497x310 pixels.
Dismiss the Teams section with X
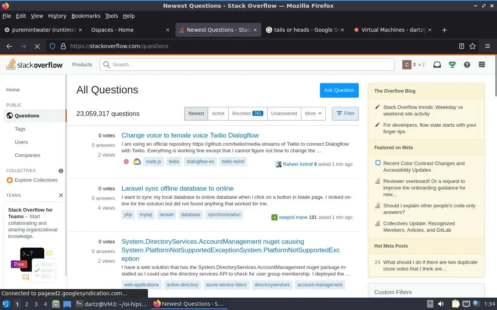click(x=61, y=195)
